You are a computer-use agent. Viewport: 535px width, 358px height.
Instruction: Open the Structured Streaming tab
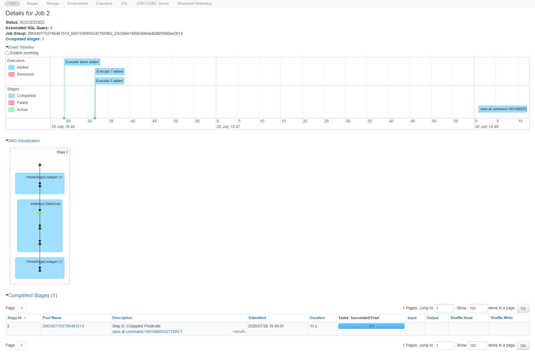pyautogui.click(x=194, y=4)
